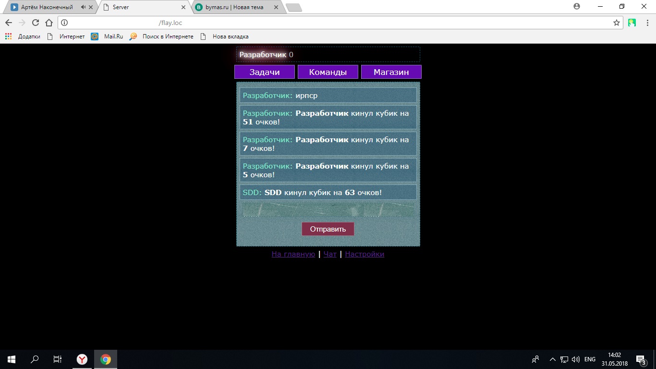This screenshot has width=656, height=369.
Task: Open the Chrome user profile icon
Action: 577,7
